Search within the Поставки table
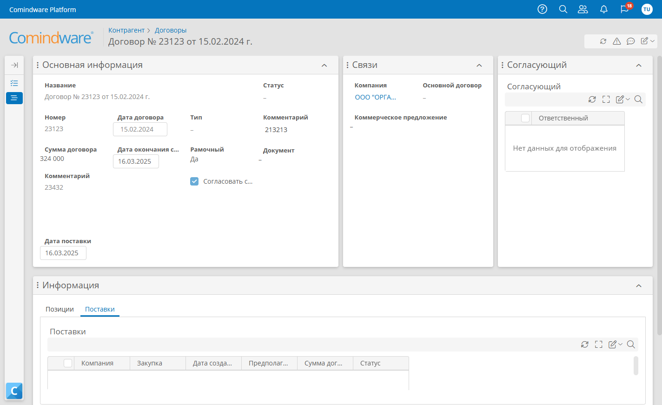The image size is (662, 405). (631, 344)
